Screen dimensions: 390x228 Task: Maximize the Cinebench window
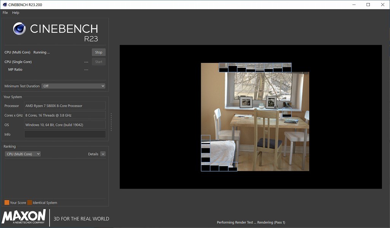click(x=368, y=5)
